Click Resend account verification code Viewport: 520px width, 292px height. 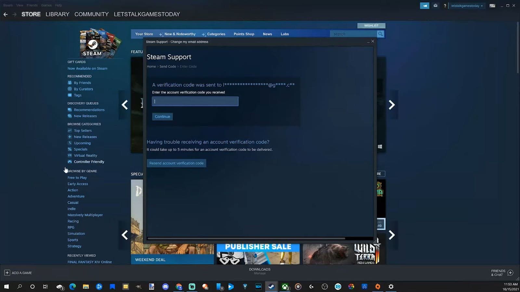[x=176, y=163]
